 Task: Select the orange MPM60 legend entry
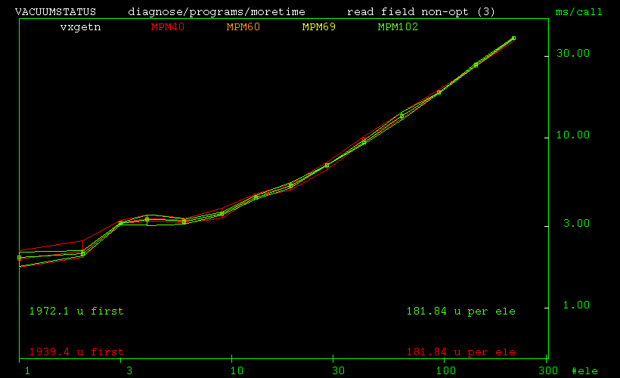(243, 27)
